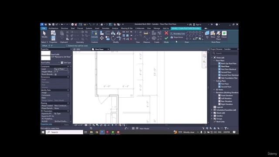Click Undo in quick access toolbar
The image size is (279, 157).
click(x=62, y=24)
